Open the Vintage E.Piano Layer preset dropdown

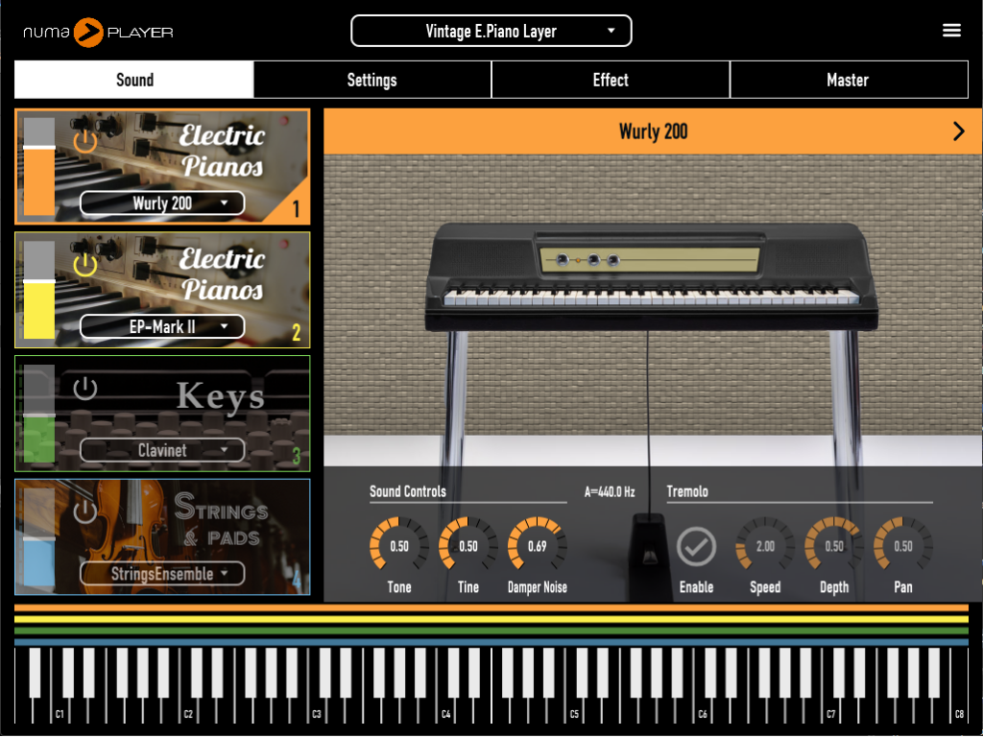[x=491, y=31]
